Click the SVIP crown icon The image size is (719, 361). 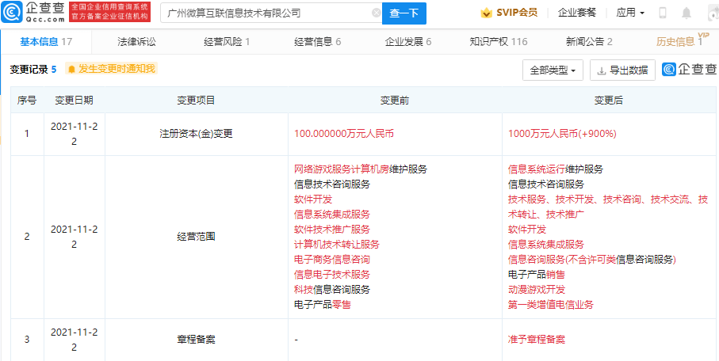pyautogui.click(x=486, y=13)
